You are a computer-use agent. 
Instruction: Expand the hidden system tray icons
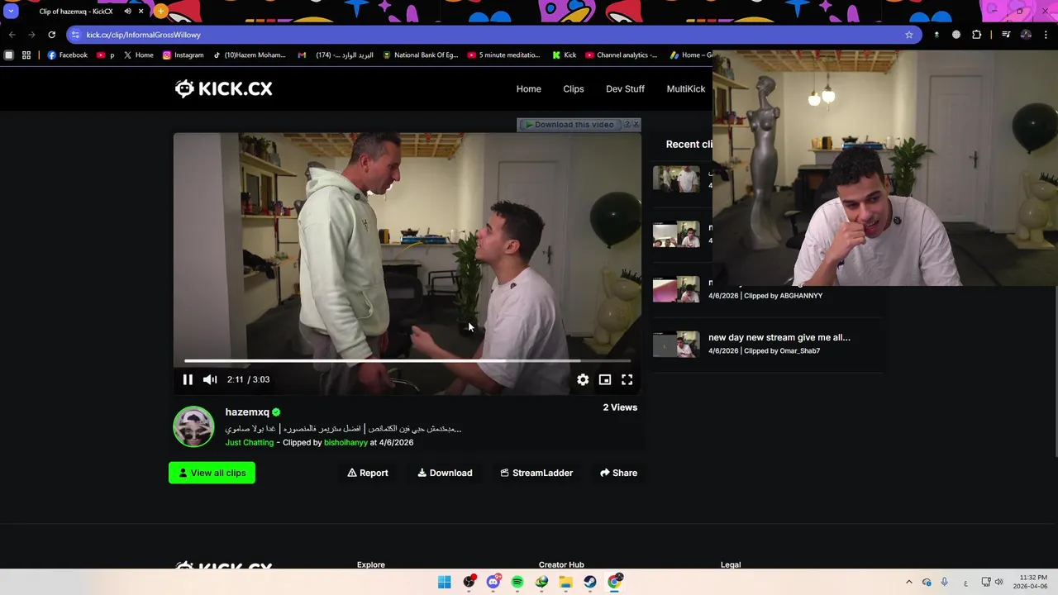[909, 582]
